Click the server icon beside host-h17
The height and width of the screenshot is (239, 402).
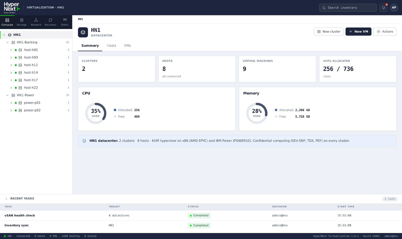coord(20,80)
